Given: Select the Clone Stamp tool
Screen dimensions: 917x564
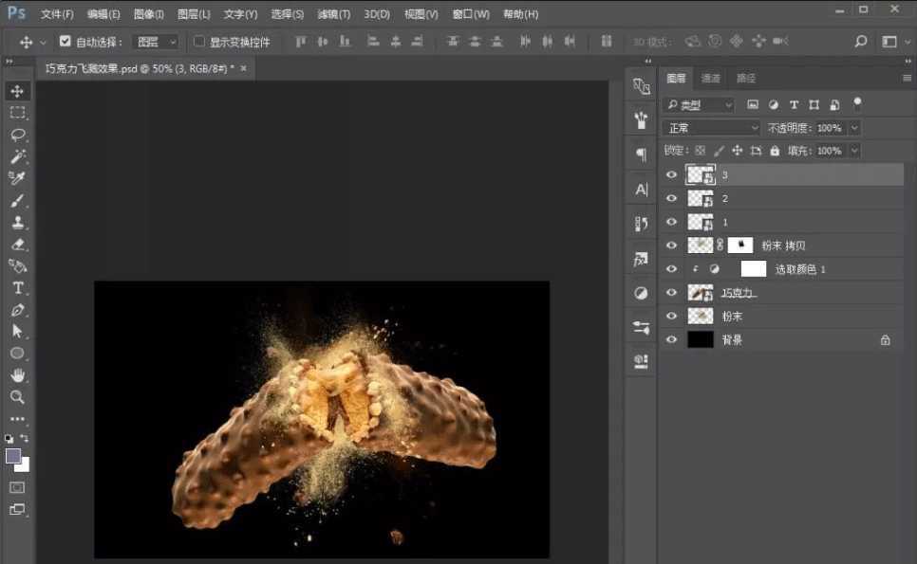Looking at the screenshot, I should [17, 223].
